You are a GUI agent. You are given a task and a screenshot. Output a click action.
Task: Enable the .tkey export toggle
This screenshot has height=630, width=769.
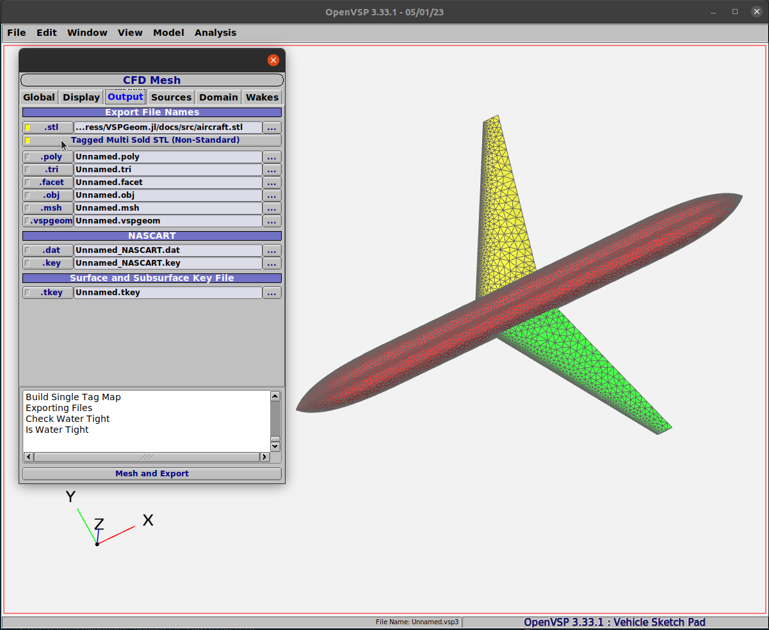coord(48,293)
